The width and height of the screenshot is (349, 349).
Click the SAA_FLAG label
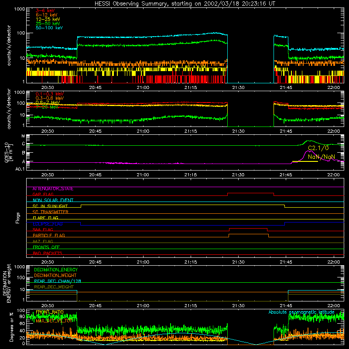point(43,229)
